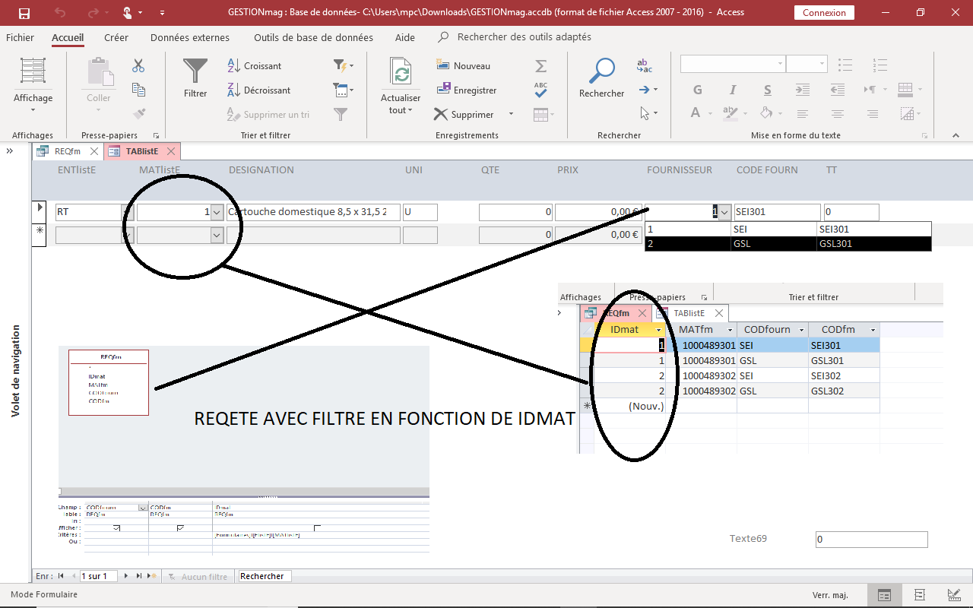Click the Copier icon in Presse-papiers

point(138,90)
